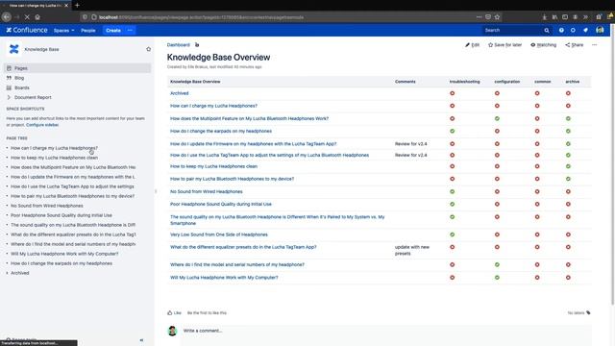
Task: Click the 'troubleshooting' column header
Action: tap(464, 82)
